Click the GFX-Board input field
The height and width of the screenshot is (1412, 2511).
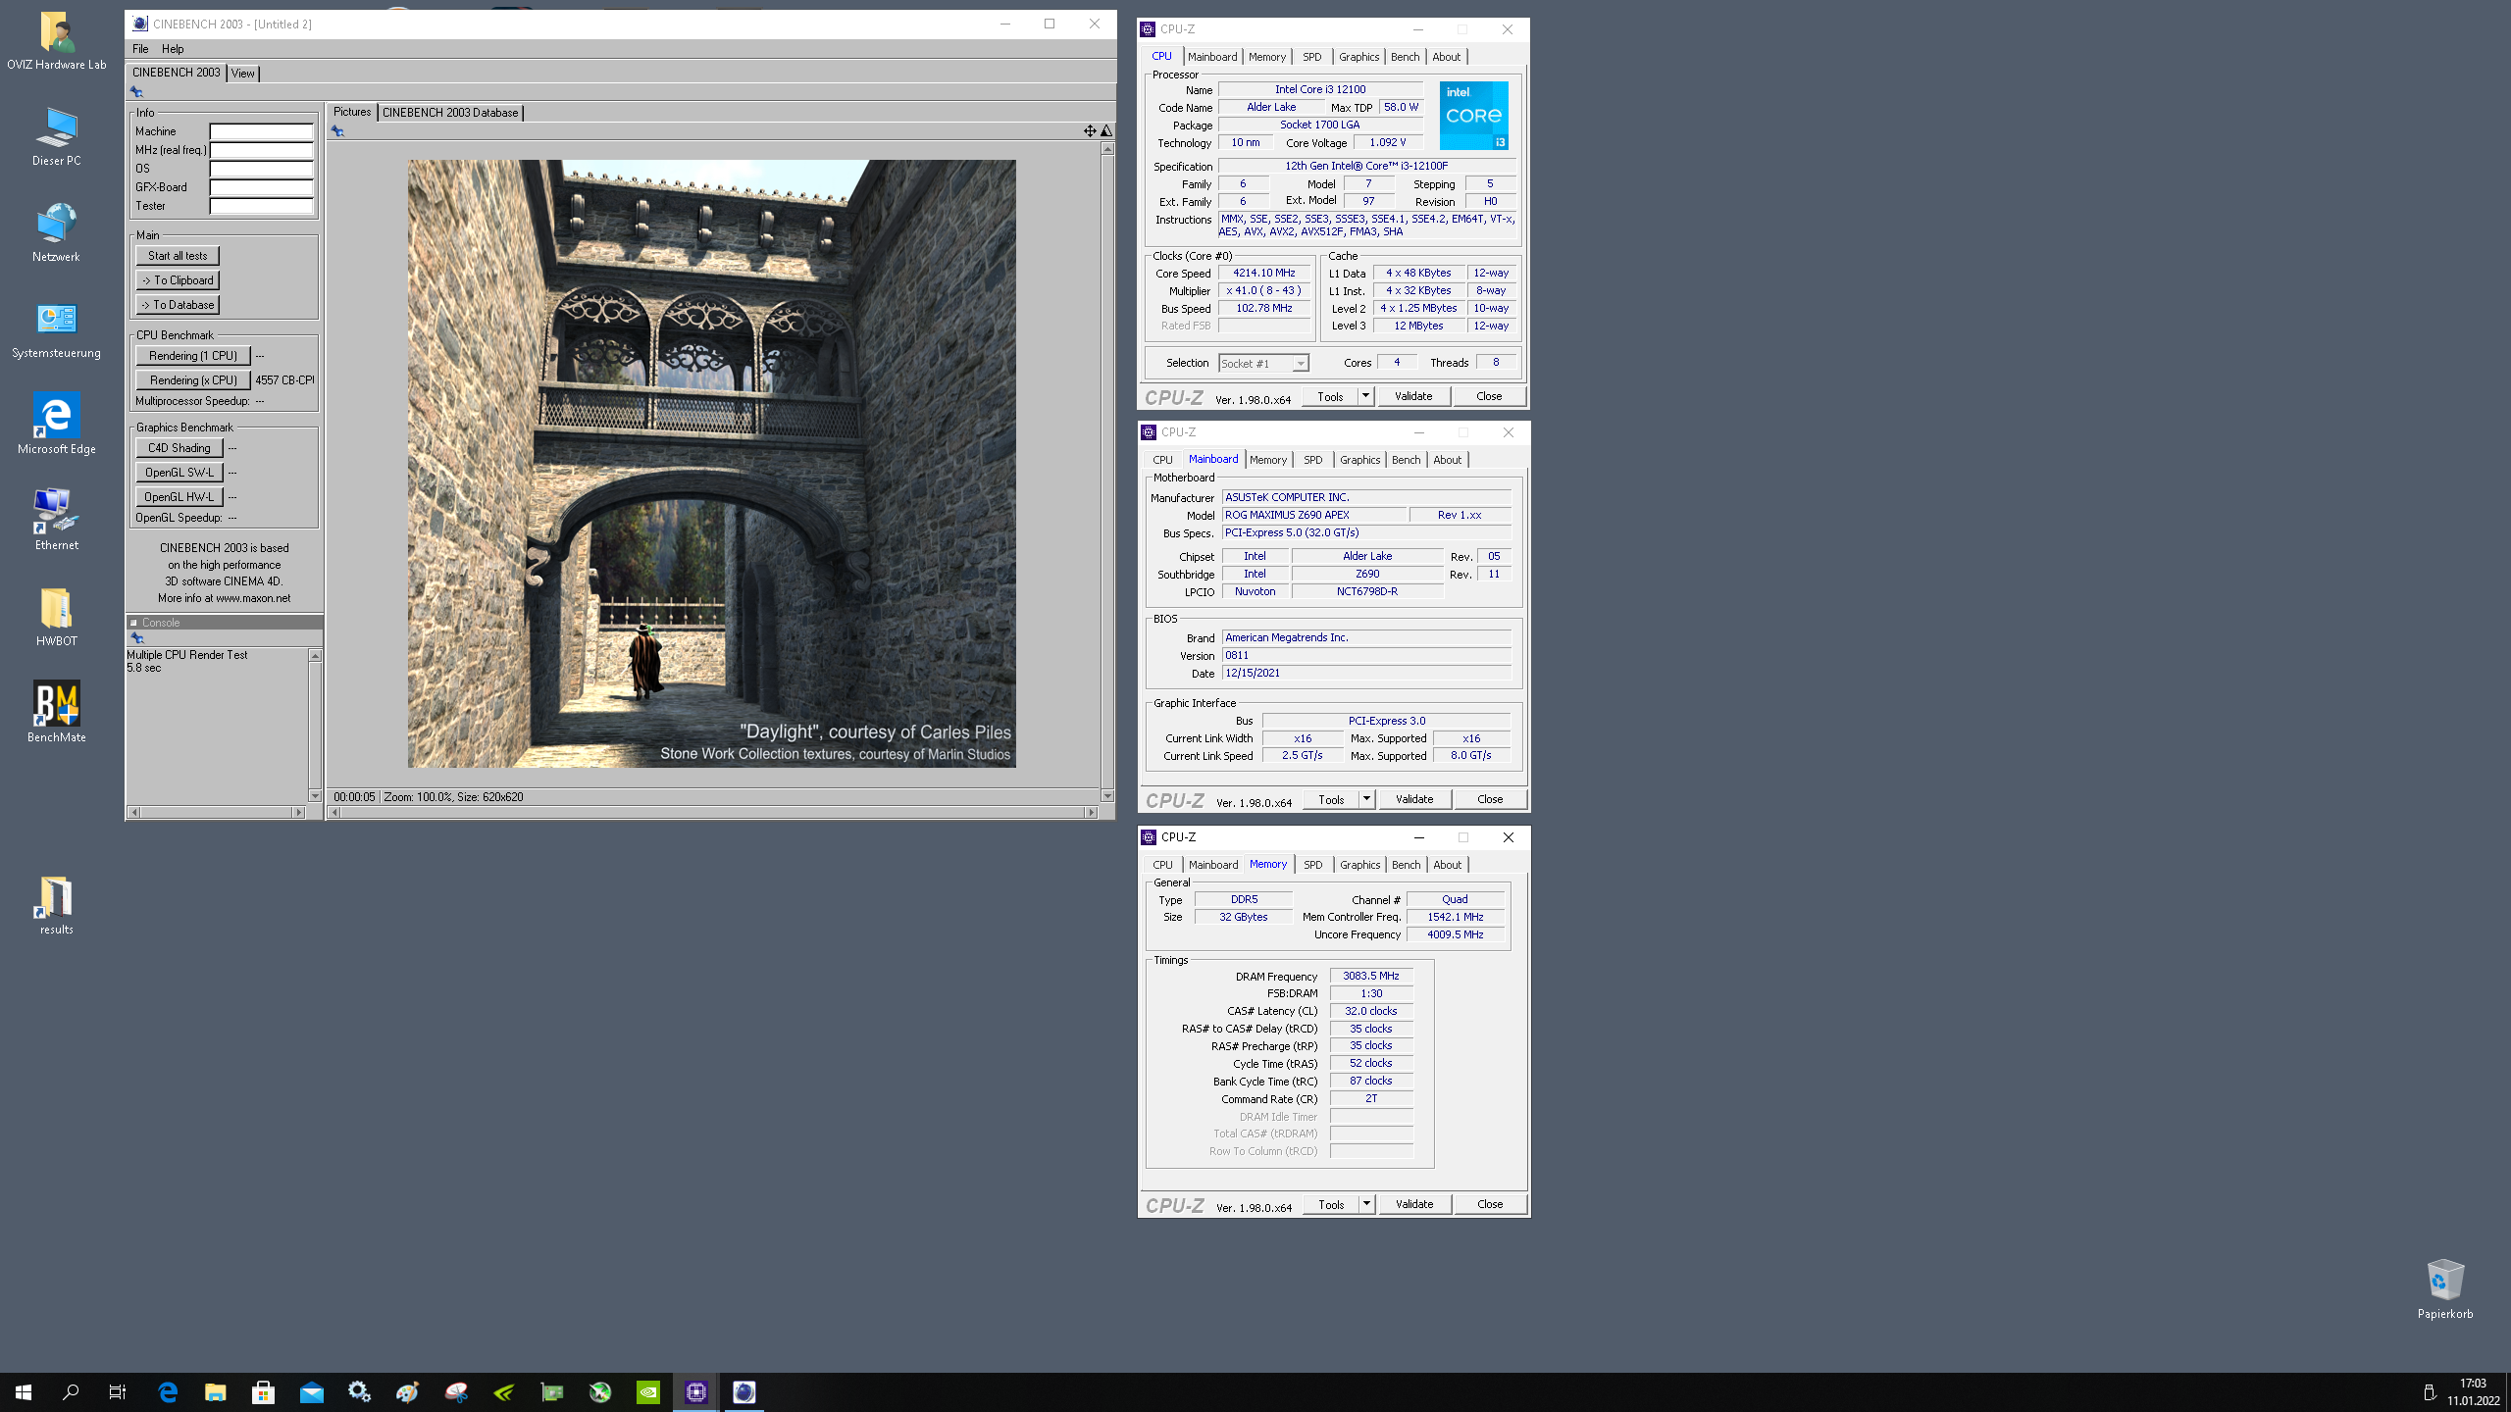[x=261, y=187]
